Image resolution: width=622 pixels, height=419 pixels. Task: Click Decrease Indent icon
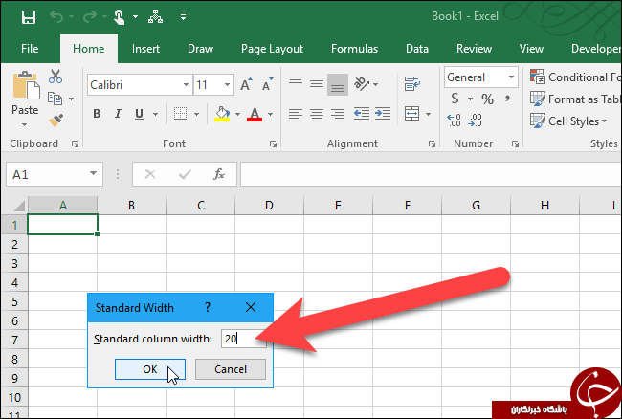(x=362, y=114)
